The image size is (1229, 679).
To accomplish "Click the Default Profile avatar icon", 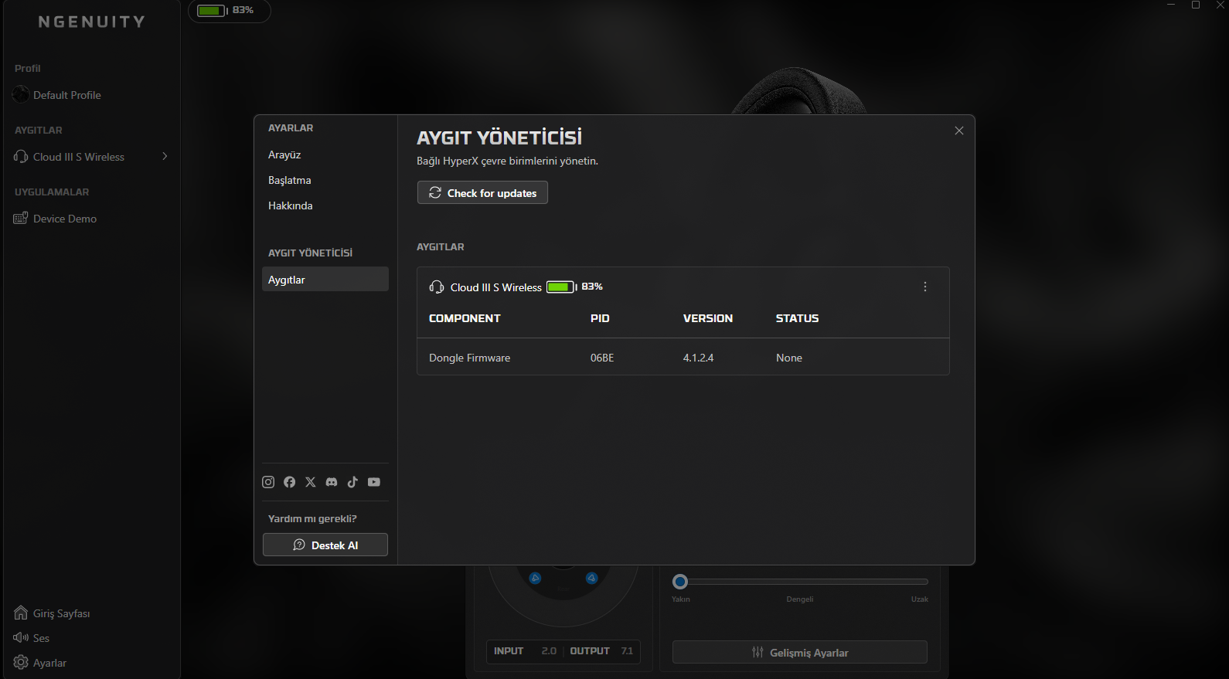I will (x=21, y=95).
